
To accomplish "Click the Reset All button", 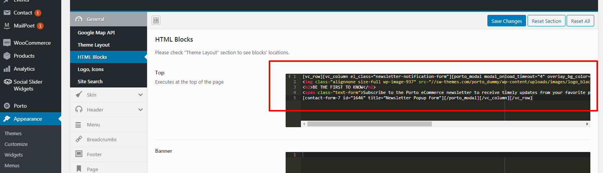I will [x=580, y=21].
